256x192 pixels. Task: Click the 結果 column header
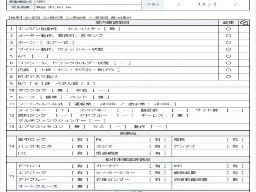click(229, 23)
